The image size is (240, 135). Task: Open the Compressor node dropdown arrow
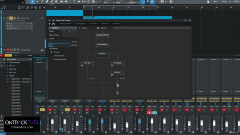click(108, 47)
